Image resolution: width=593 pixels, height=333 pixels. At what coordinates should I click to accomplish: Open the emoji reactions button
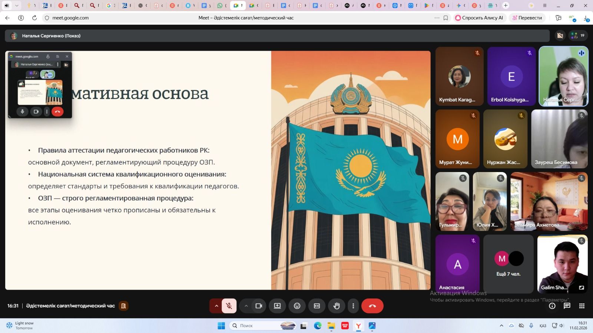[297, 306]
